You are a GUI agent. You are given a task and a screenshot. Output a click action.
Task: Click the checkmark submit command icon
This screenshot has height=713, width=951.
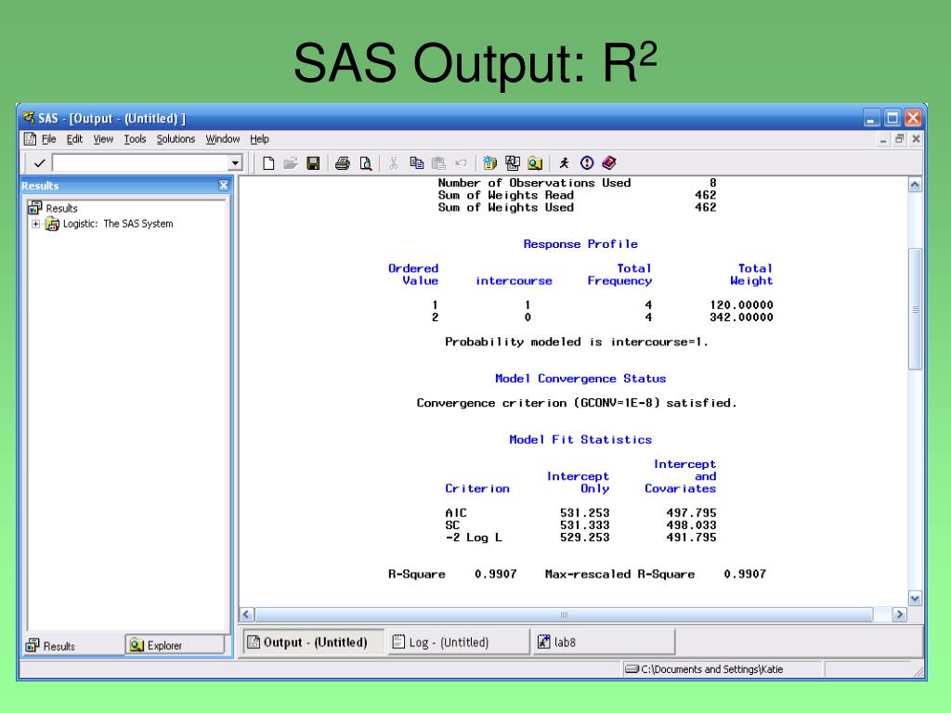click(39, 163)
